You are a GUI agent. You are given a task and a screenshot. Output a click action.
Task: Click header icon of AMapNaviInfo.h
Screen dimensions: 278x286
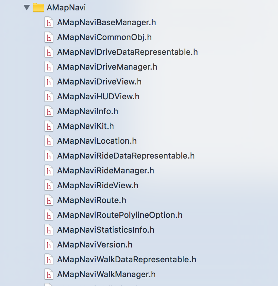pyautogui.click(x=49, y=111)
